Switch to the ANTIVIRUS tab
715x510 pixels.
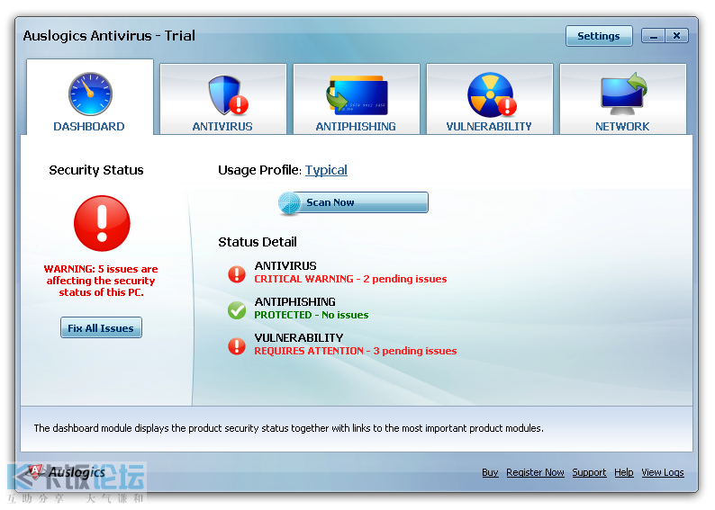pyautogui.click(x=222, y=127)
